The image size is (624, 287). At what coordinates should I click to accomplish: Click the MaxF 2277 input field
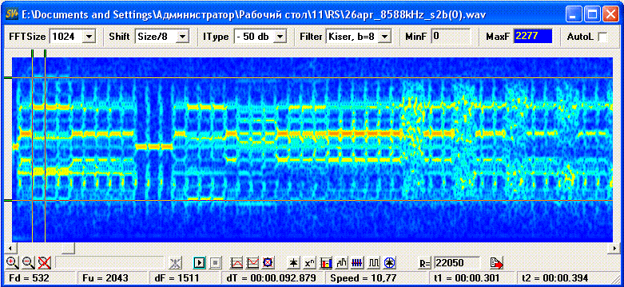(x=533, y=36)
